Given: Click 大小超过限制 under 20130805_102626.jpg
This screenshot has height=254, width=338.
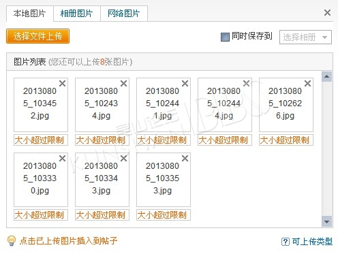Looking at the screenshot, I should tap(286, 140).
